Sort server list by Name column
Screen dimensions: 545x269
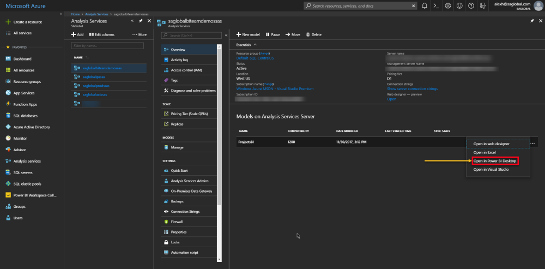coord(78,57)
